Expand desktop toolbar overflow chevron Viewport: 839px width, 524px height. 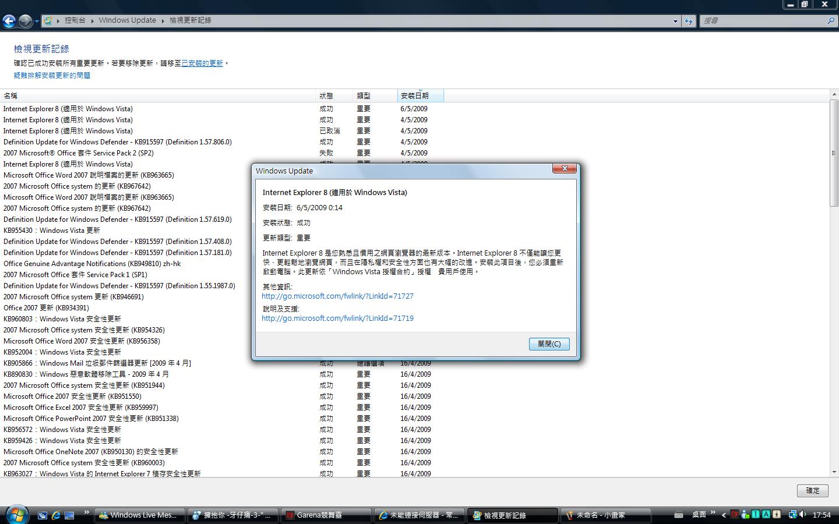click(713, 513)
